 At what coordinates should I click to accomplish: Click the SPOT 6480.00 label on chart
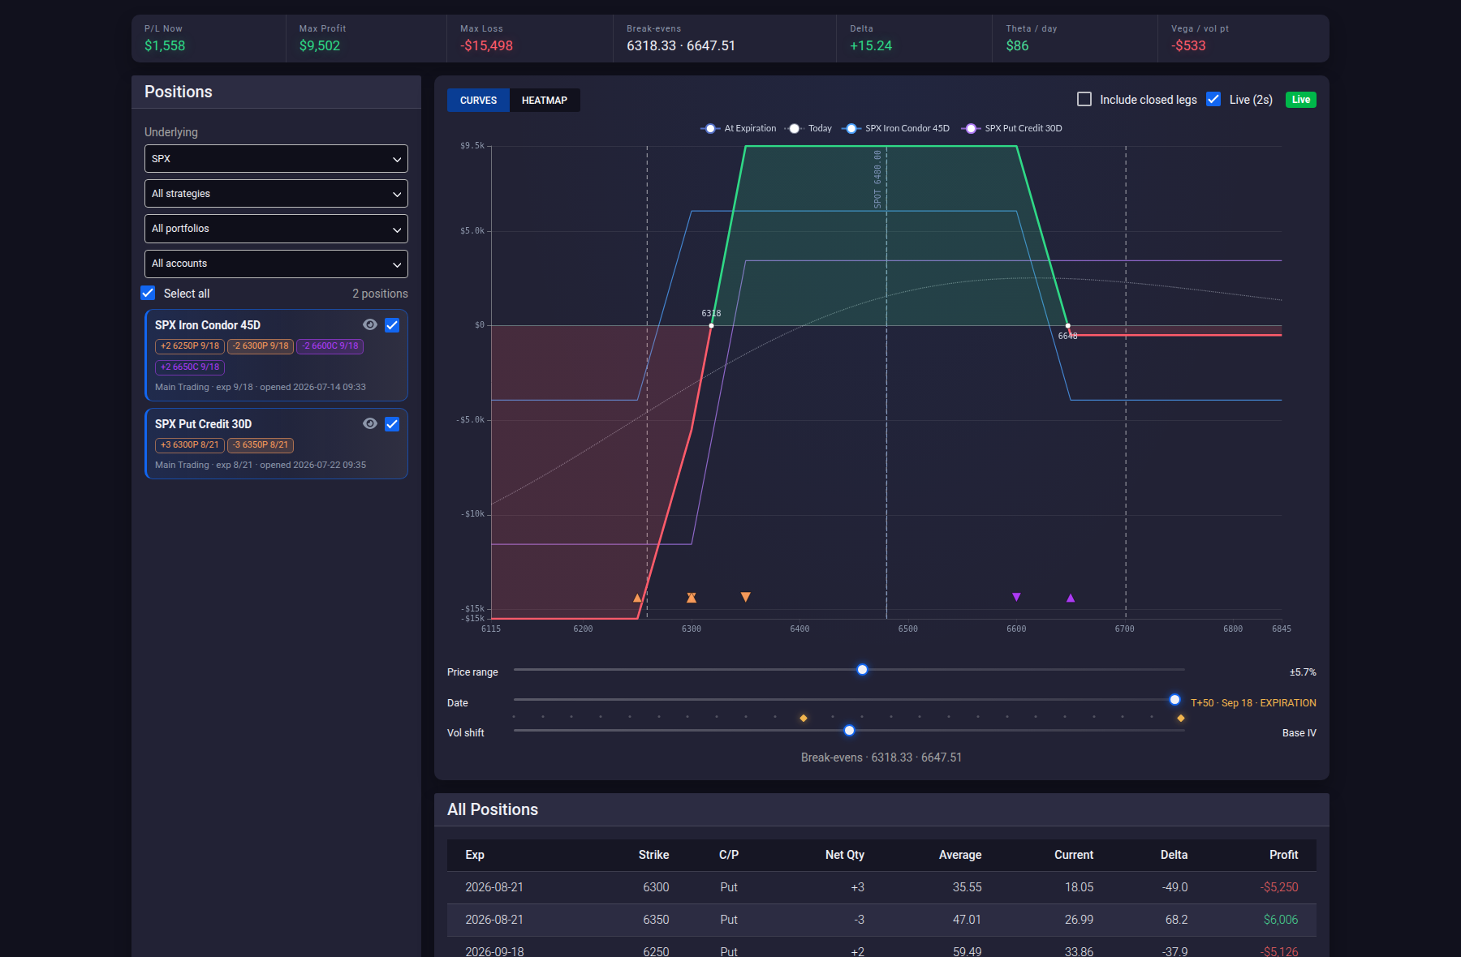point(877,179)
